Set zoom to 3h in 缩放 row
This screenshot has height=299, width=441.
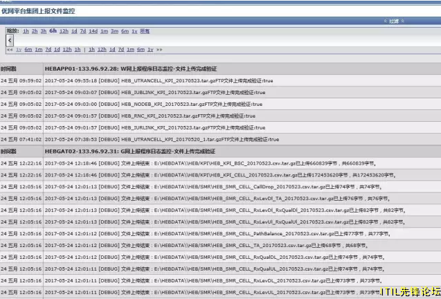(44, 31)
